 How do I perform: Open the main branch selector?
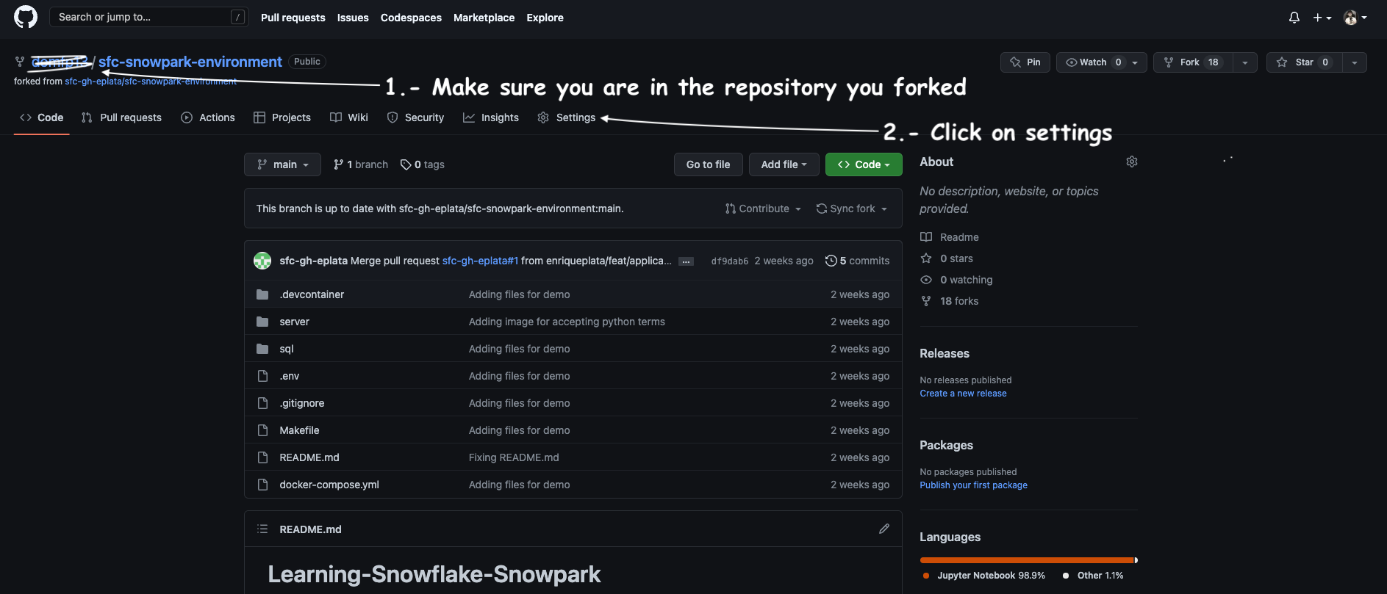(282, 164)
